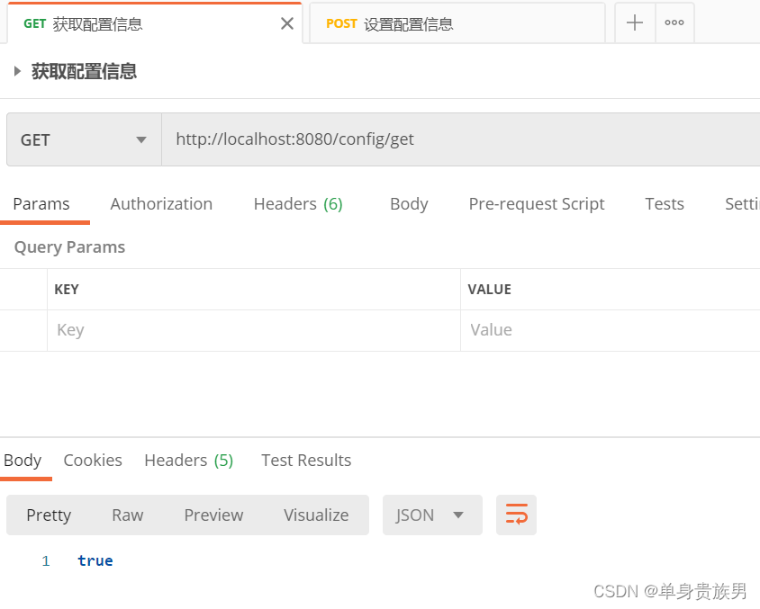Close the GET 获取配置信息 tab
Screen dimensions: 760x609
tap(287, 23)
